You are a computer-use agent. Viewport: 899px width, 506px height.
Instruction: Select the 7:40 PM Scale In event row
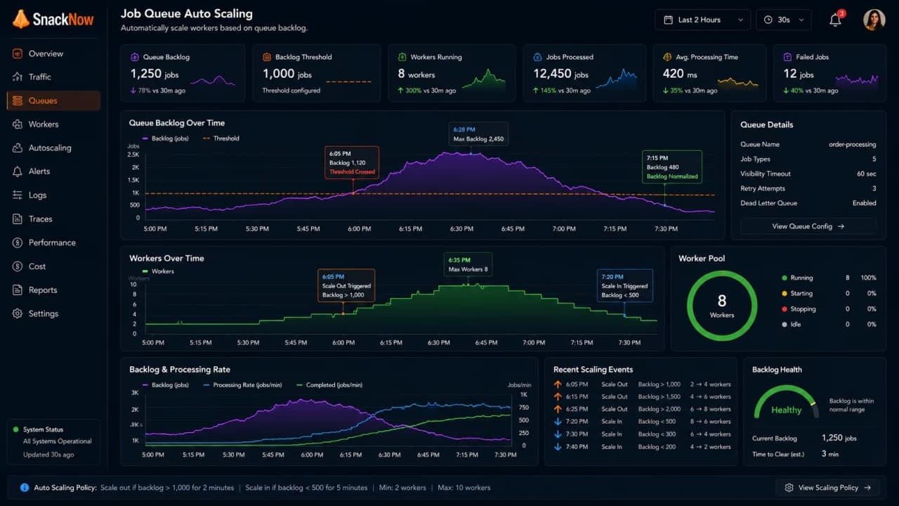click(x=643, y=447)
